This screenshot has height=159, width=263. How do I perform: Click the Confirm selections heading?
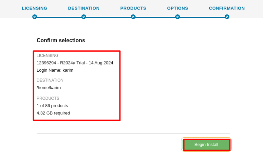(x=61, y=40)
